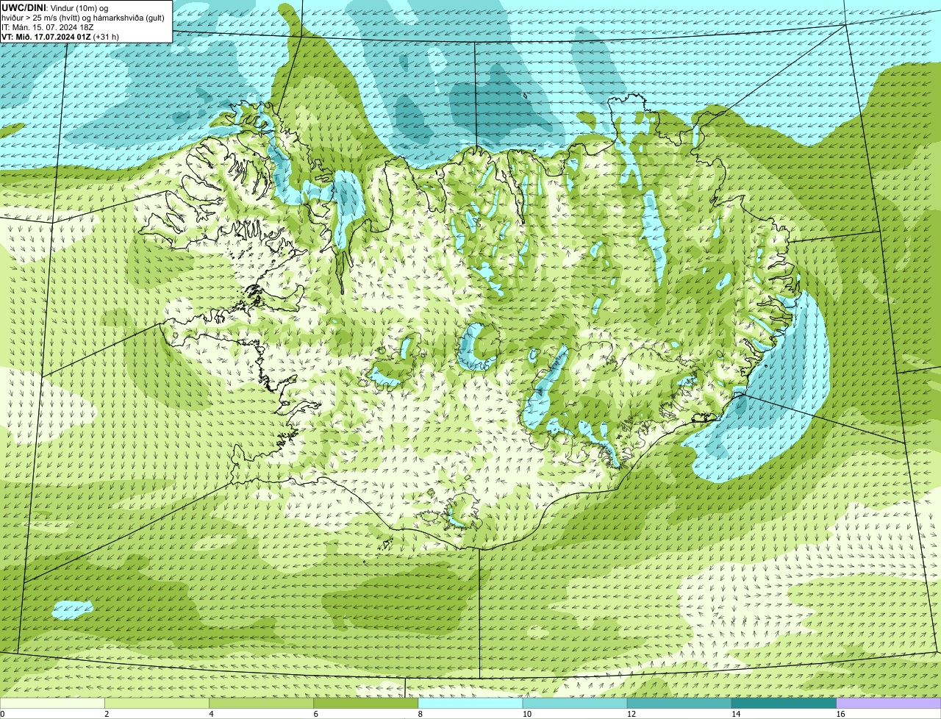
Task: Click the legend tick label '14'
Action: coord(736,714)
